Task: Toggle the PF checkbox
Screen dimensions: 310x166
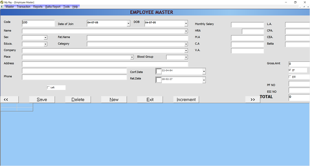Action: (x=290, y=70)
